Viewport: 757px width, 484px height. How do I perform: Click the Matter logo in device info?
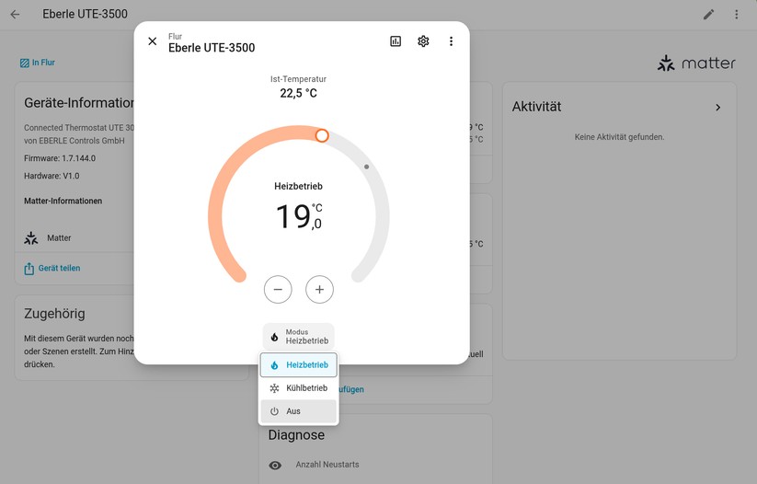pyautogui.click(x=31, y=238)
